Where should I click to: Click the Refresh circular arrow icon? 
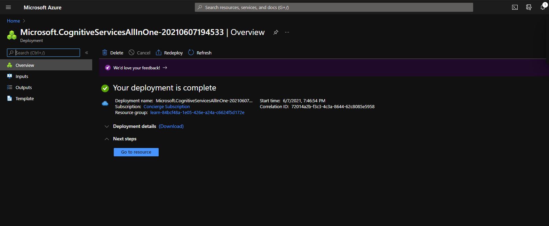point(191,52)
